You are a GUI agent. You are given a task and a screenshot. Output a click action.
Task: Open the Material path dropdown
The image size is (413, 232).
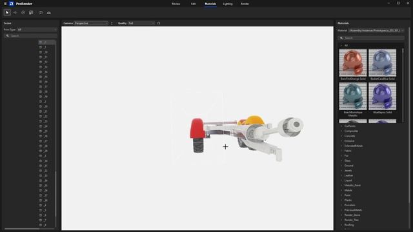click(376, 30)
